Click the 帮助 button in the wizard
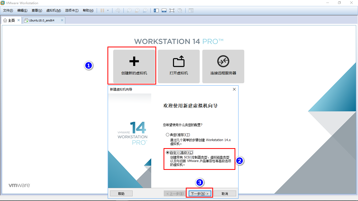The width and height of the screenshot is (358, 201). 121,194
